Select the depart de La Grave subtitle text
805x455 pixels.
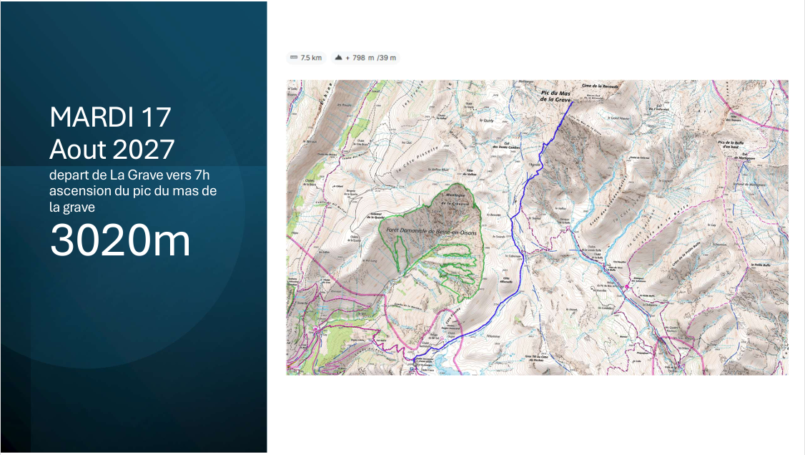pos(133,191)
